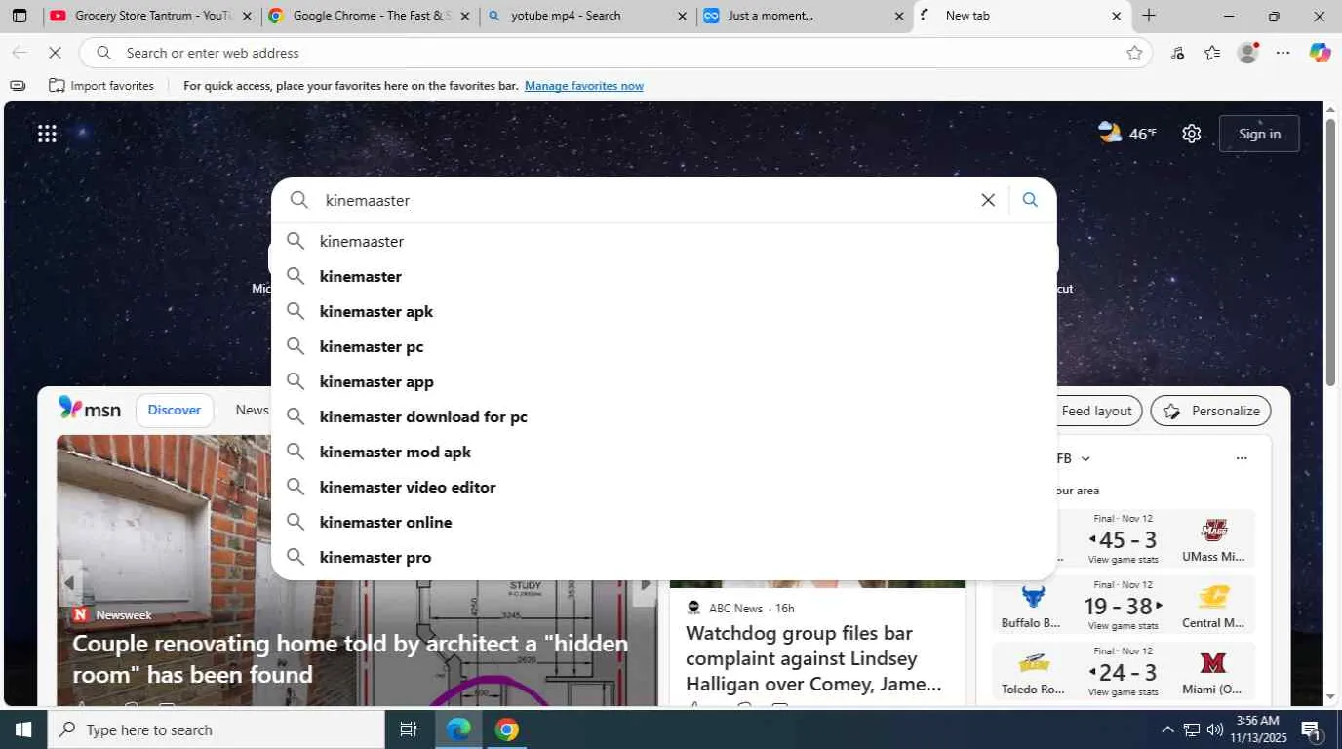Open the msn logo homepage
The width and height of the screenshot is (1342, 749).
(90, 410)
